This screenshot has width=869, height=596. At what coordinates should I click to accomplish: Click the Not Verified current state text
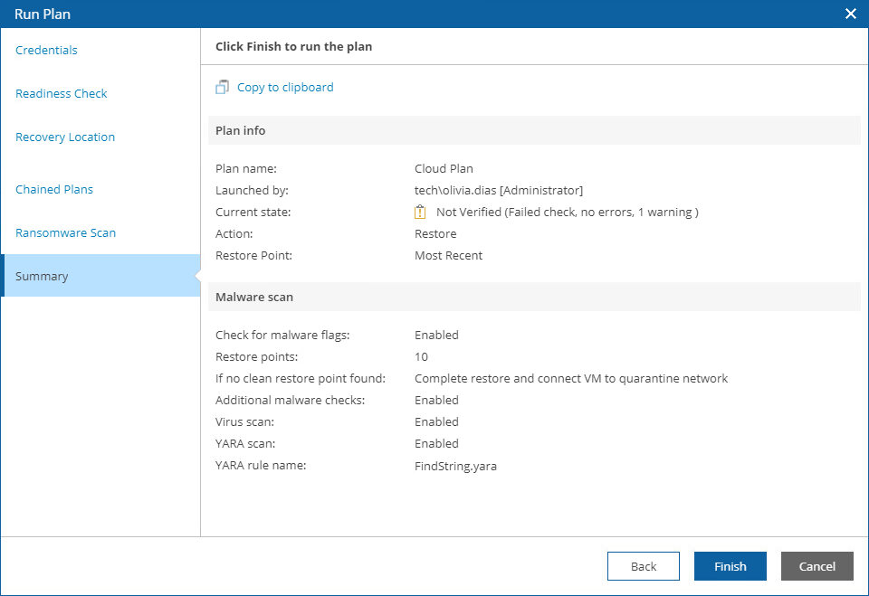(567, 213)
